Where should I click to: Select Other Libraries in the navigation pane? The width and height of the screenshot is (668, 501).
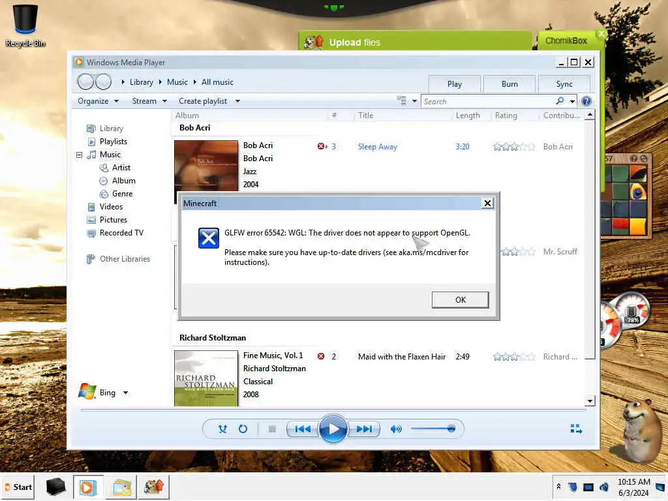pos(119,259)
